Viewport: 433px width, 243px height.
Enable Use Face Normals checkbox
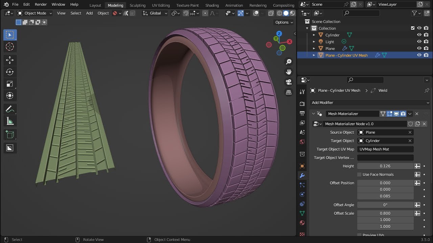point(359,174)
